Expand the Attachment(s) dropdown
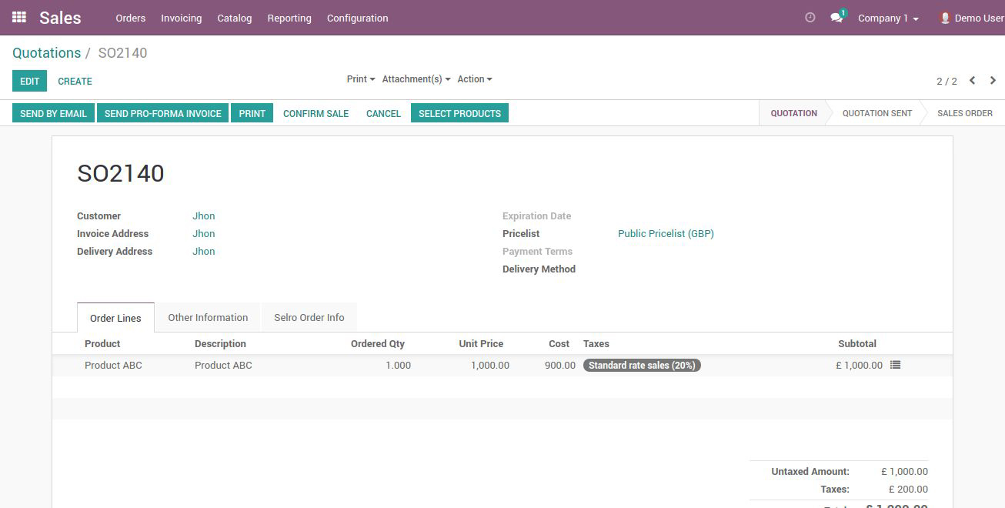The width and height of the screenshot is (1005, 508). pos(416,79)
